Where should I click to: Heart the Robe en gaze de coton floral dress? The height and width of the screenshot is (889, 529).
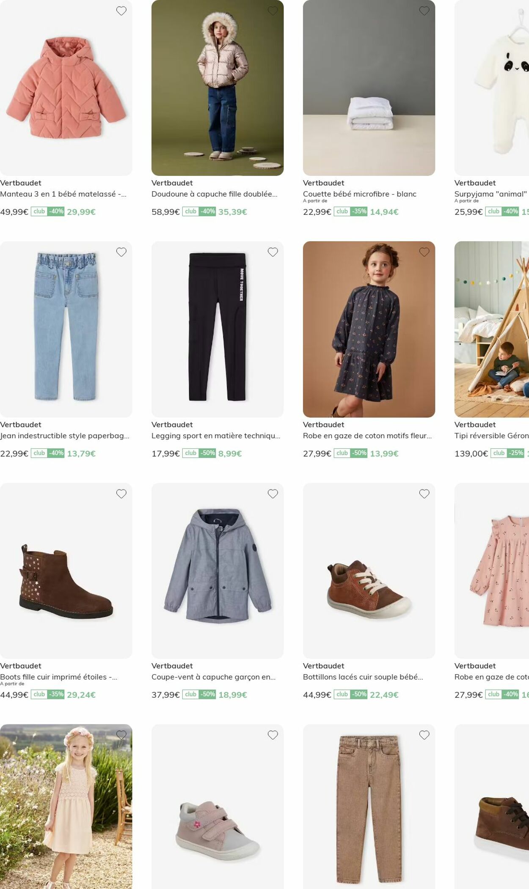424,252
